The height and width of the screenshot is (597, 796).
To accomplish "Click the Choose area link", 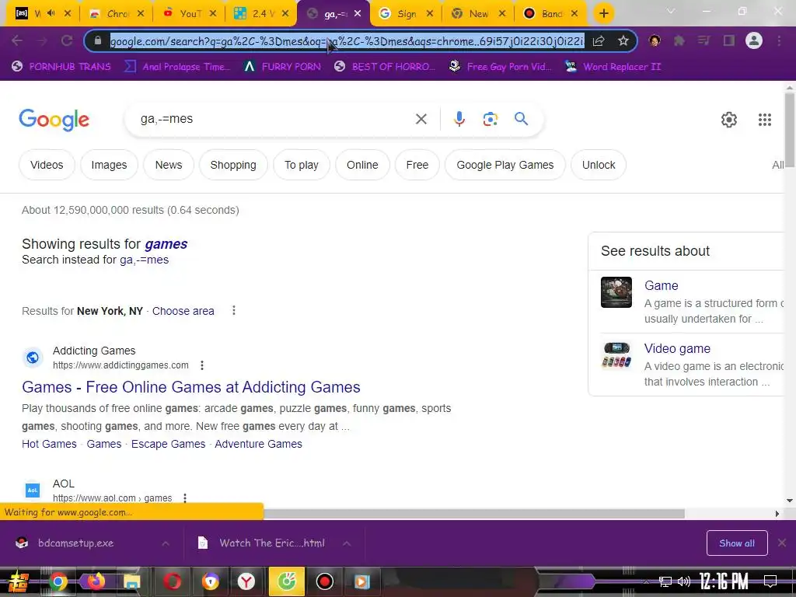I will [183, 311].
